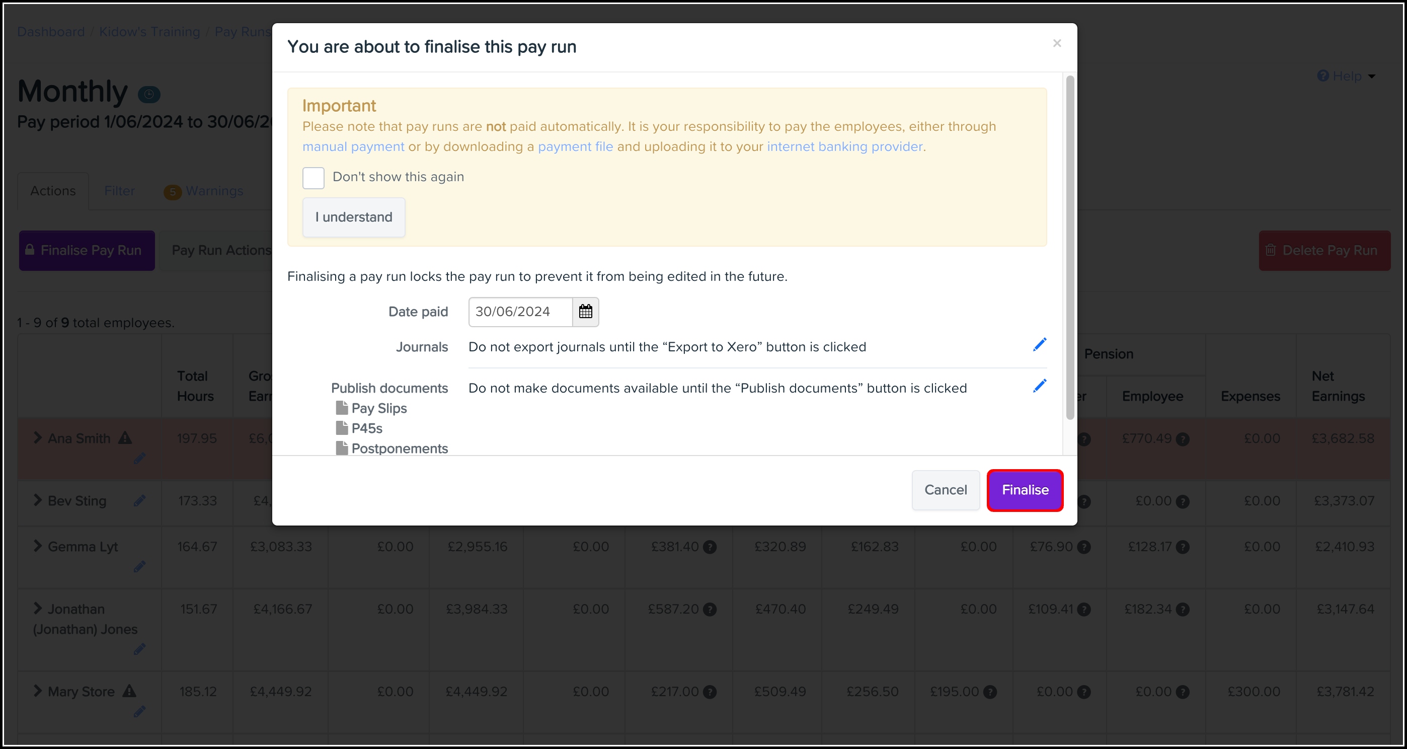Close the finalise pay run dialog
Viewport: 1407px width, 749px height.
click(1056, 43)
